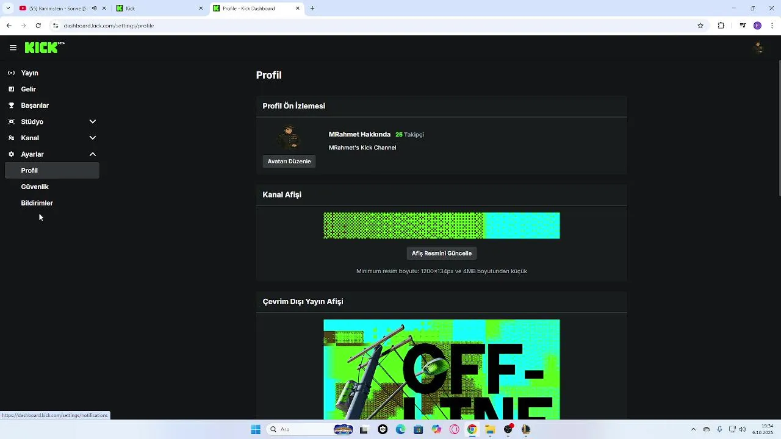
Task: Click the offline stream banner image
Action: pyautogui.click(x=442, y=369)
